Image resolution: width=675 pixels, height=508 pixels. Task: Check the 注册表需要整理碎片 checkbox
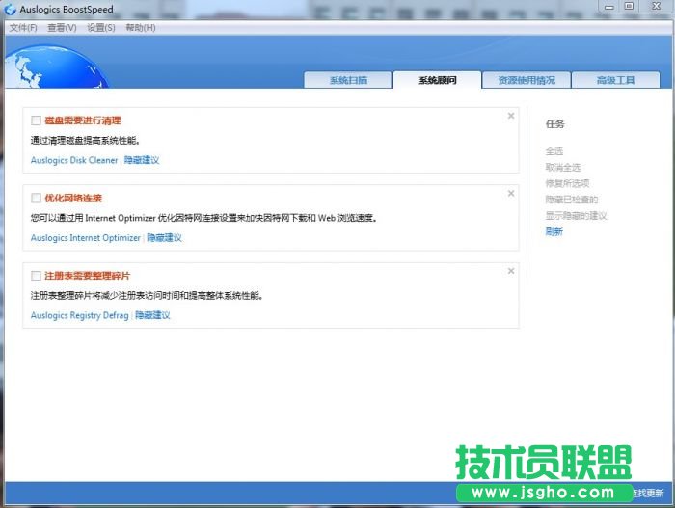(x=37, y=276)
